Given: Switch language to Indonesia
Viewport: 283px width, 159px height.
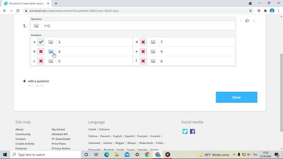Looking at the screenshot, I should point(94,143).
